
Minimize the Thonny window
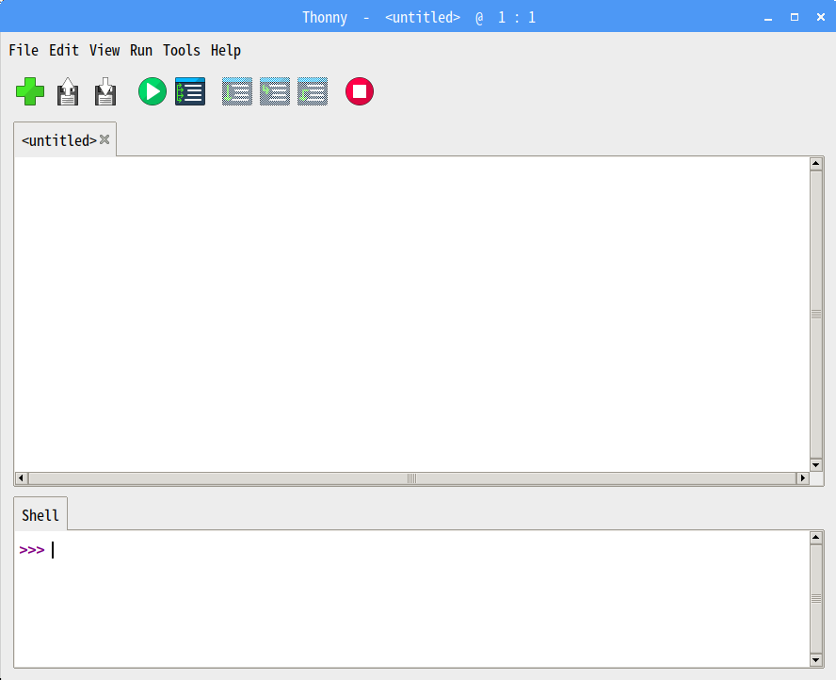(768, 18)
